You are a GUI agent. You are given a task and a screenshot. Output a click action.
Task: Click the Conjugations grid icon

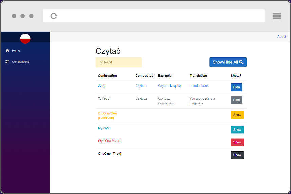[x=7, y=62]
